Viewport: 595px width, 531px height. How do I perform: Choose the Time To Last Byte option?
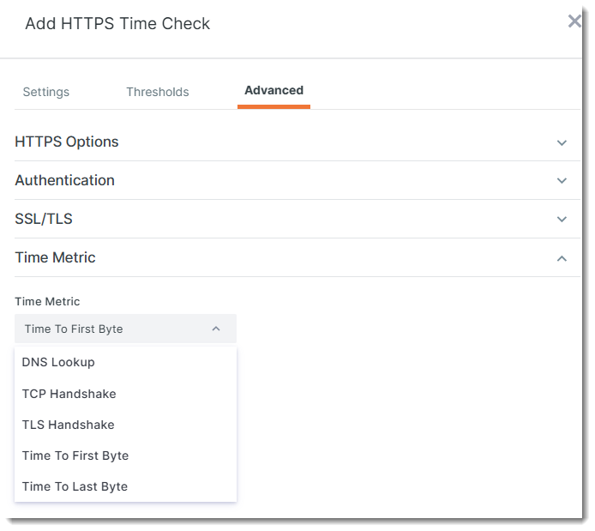(75, 486)
